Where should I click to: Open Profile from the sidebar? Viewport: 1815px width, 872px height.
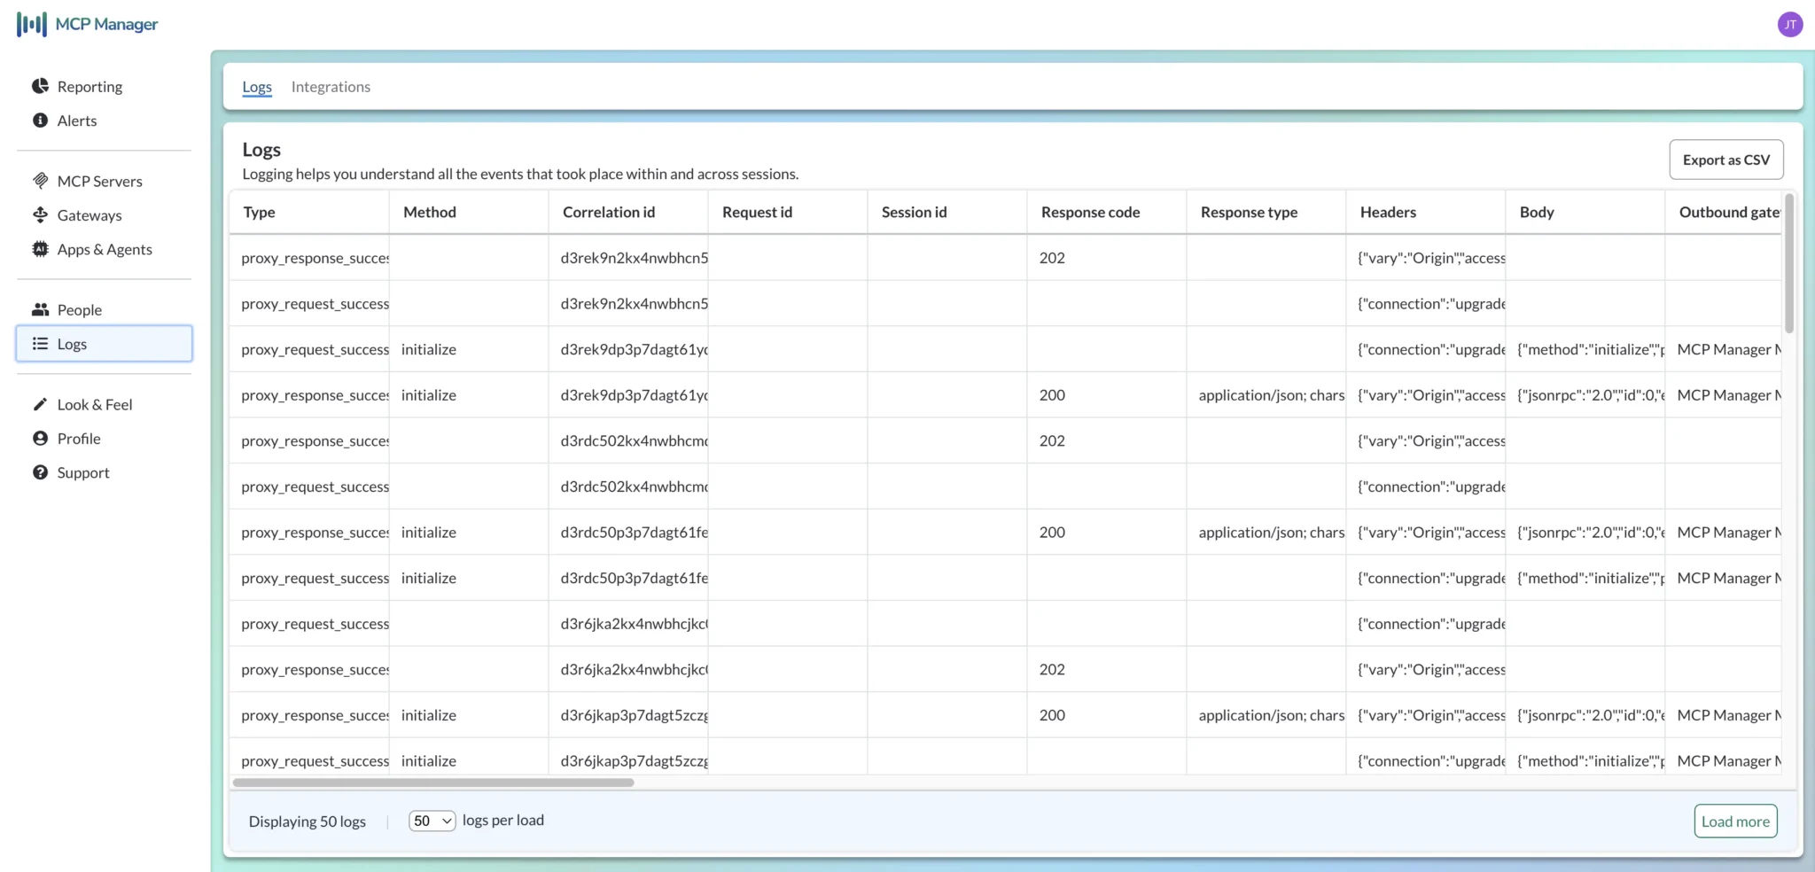pos(79,439)
